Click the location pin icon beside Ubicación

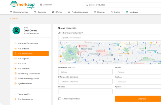[x=41, y=5]
